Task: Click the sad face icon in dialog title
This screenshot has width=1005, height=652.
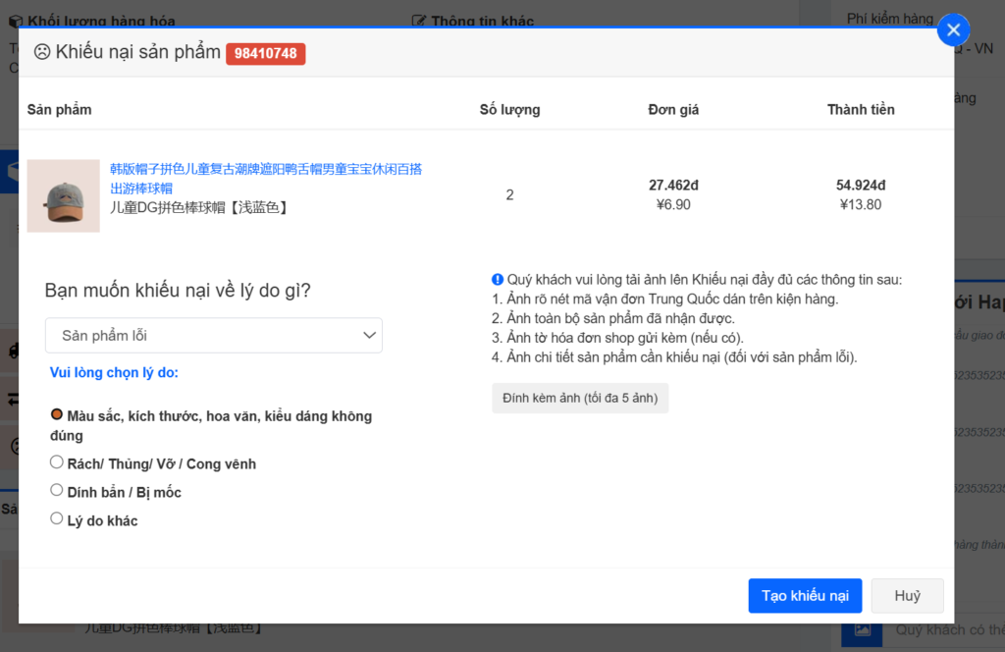Action: point(42,52)
